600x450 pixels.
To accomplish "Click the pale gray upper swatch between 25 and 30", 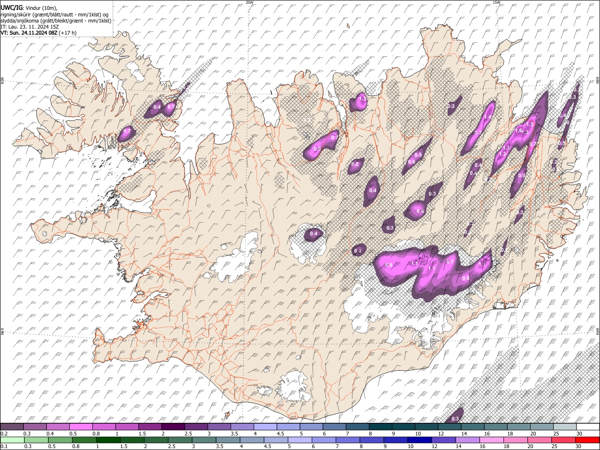I will pos(565,427).
